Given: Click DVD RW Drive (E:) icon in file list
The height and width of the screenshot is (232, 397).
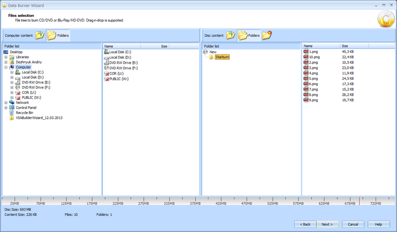Looking at the screenshot, I should click(x=106, y=62).
